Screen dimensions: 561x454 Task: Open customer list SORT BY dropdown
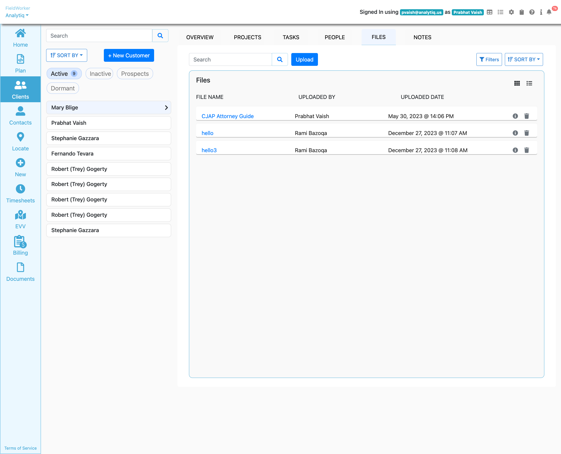(x=66, y=55)
